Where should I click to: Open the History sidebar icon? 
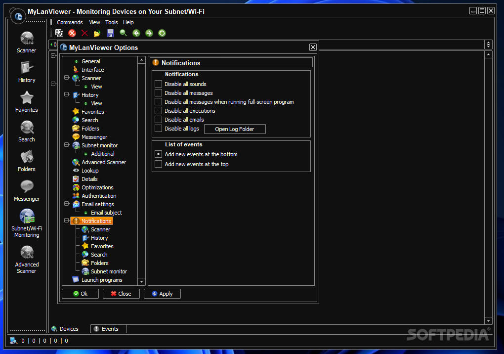click(27, 72)
